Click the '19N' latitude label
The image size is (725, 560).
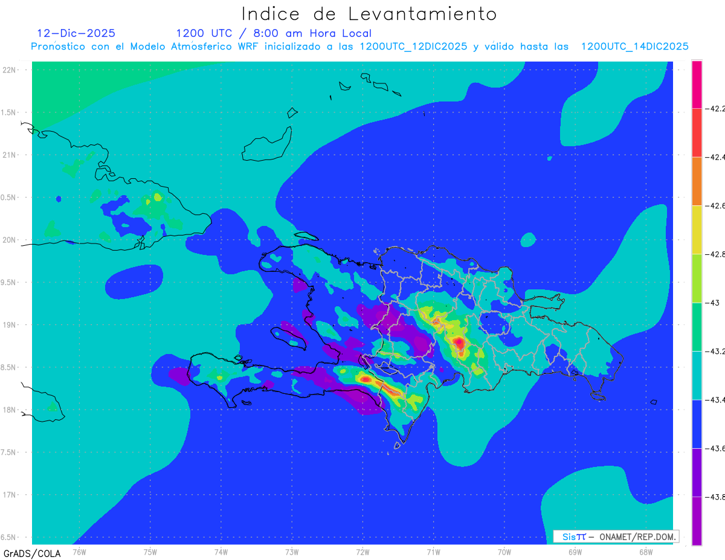tap(10, 325)
